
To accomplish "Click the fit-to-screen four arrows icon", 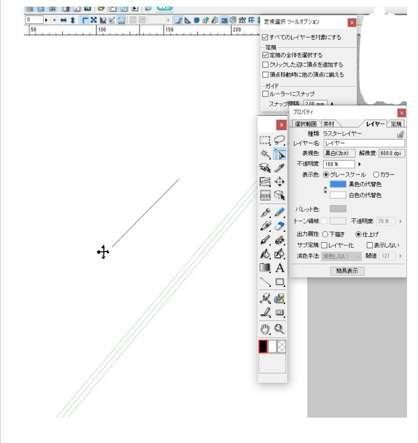I will pyautogui.click(x=94, y=20).
